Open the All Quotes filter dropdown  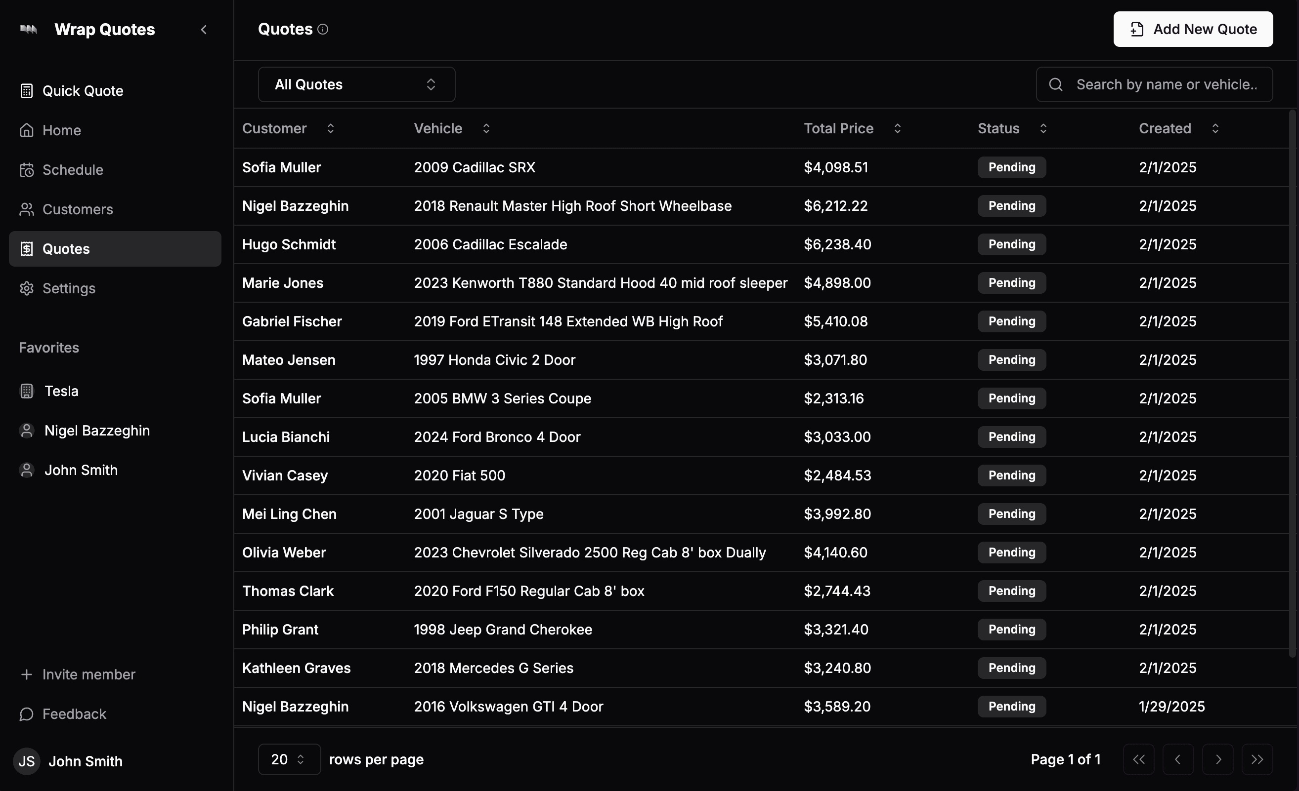(357, 84)
